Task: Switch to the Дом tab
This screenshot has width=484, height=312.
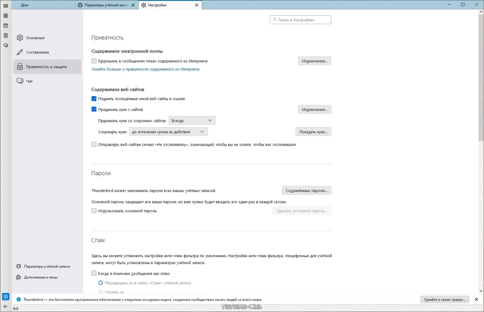Action: tap(44, 5)
